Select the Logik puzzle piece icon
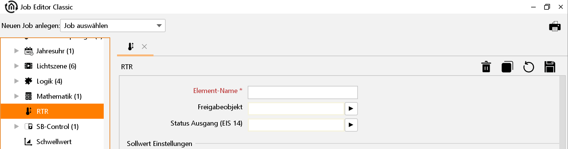This screenshot has height=149, width=568. click(x=28, y=81)
